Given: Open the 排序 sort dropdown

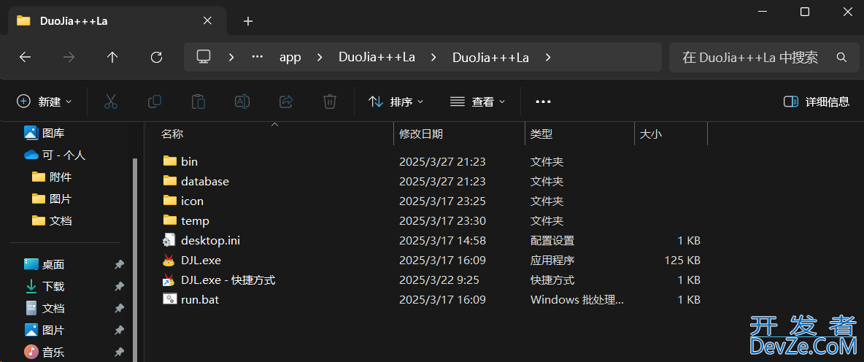Looking at the screenshot, I should coord(396,101).
